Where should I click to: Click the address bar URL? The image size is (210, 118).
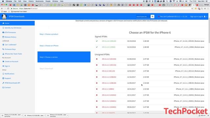pyautogui.click(x=29, y=9)
